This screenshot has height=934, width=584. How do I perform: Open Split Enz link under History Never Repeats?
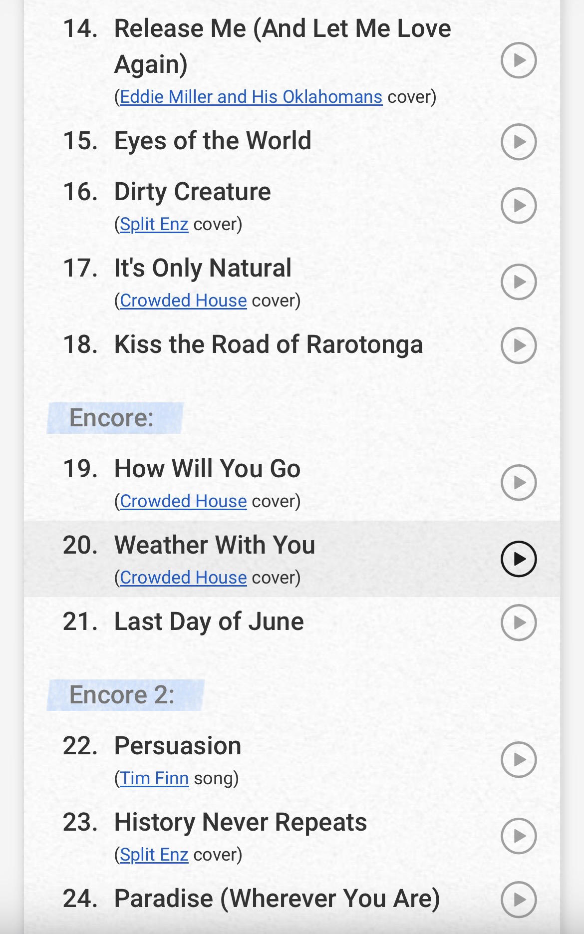point(154,855)
